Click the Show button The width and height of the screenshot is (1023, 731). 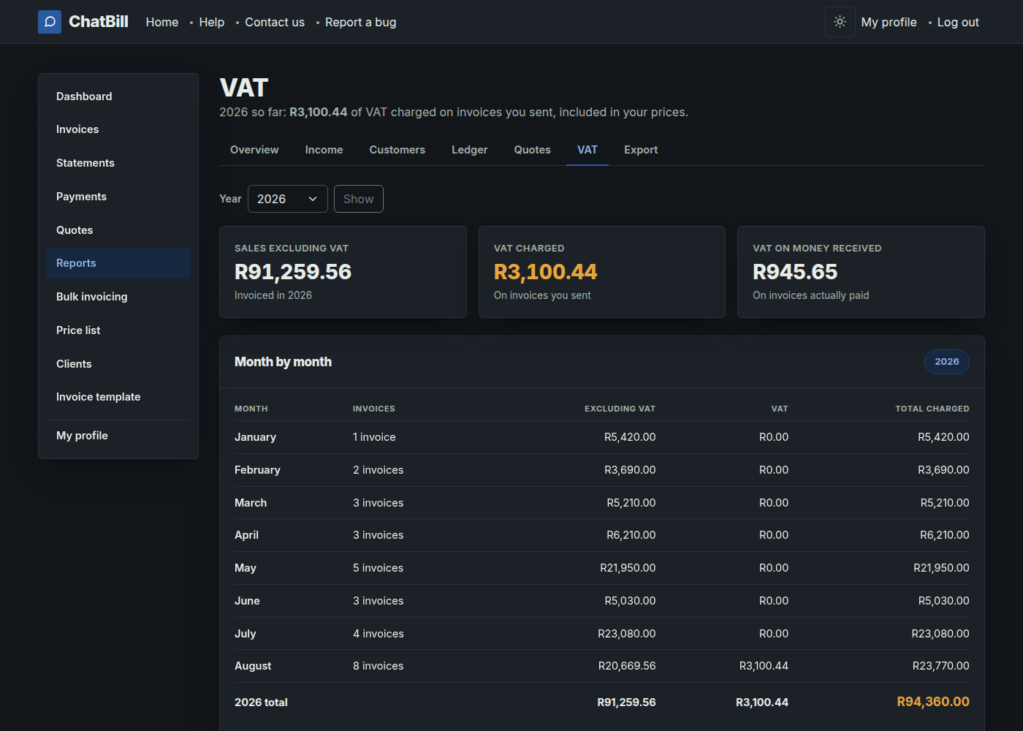(359, 199)
